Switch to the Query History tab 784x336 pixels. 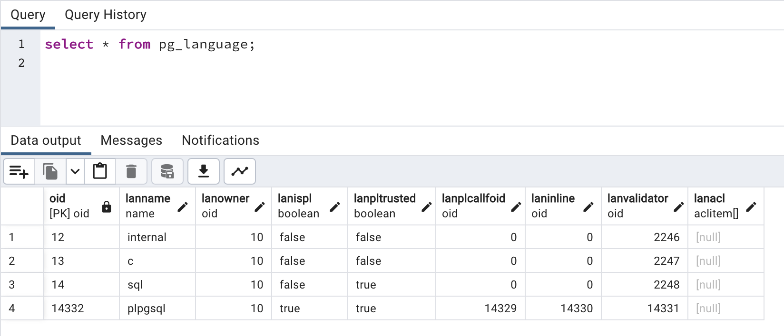[106, 15]
